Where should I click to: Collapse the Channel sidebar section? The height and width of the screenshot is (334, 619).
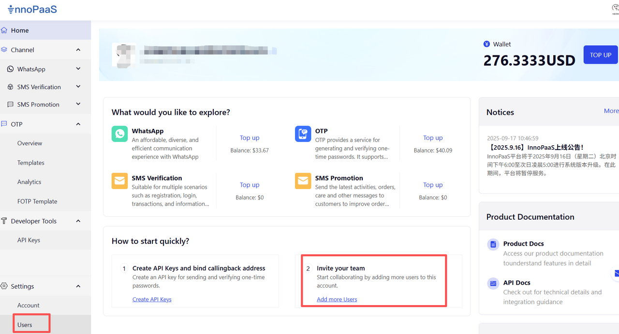click(x=78, y=50)
